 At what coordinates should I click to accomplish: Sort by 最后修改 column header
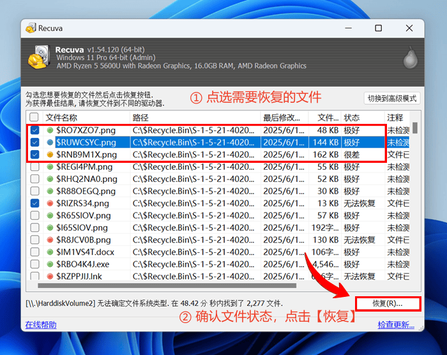pyautogui.click(x=285, y=117)
